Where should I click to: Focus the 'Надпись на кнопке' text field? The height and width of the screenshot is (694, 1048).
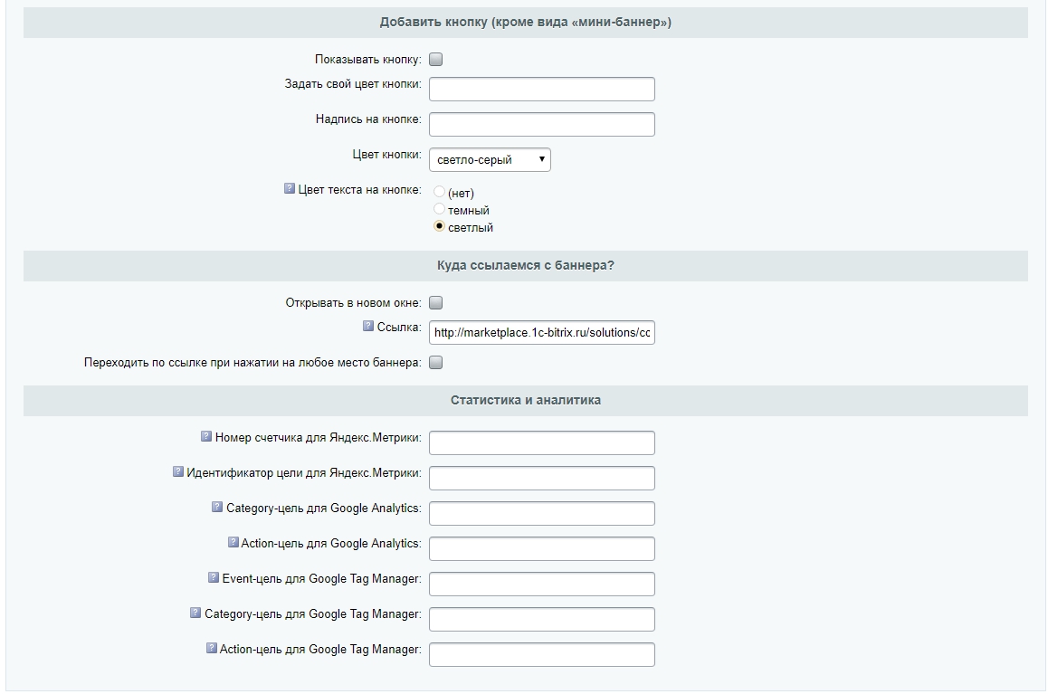pyautogui.click(x=541, y=124)
